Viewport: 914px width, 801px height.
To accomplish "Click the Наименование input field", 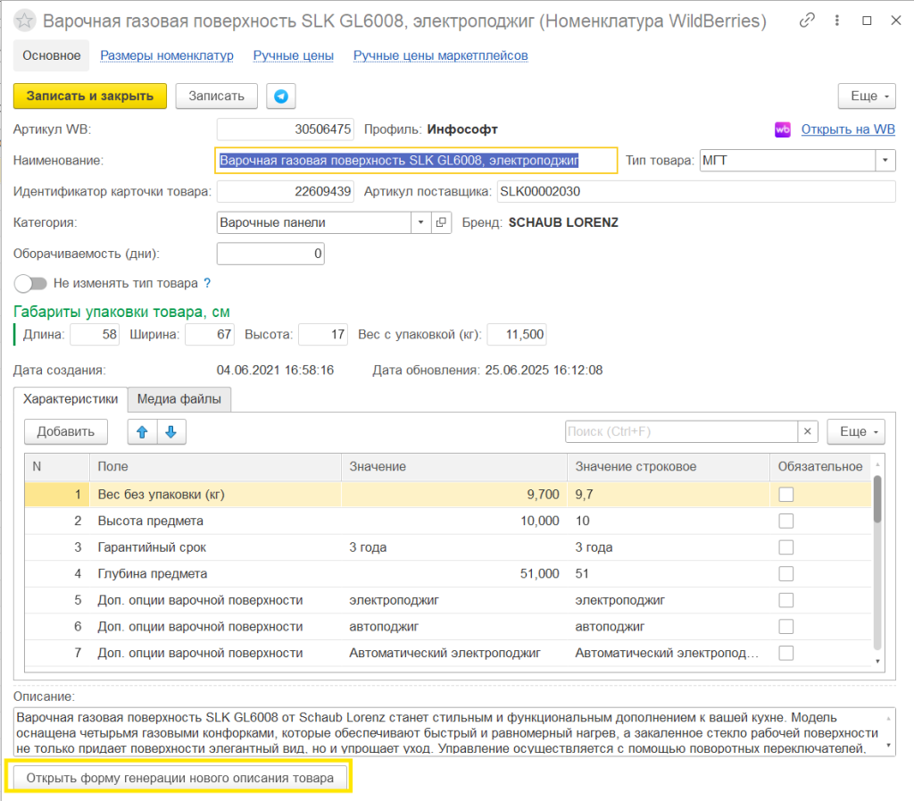I will [x=416, y=161].
